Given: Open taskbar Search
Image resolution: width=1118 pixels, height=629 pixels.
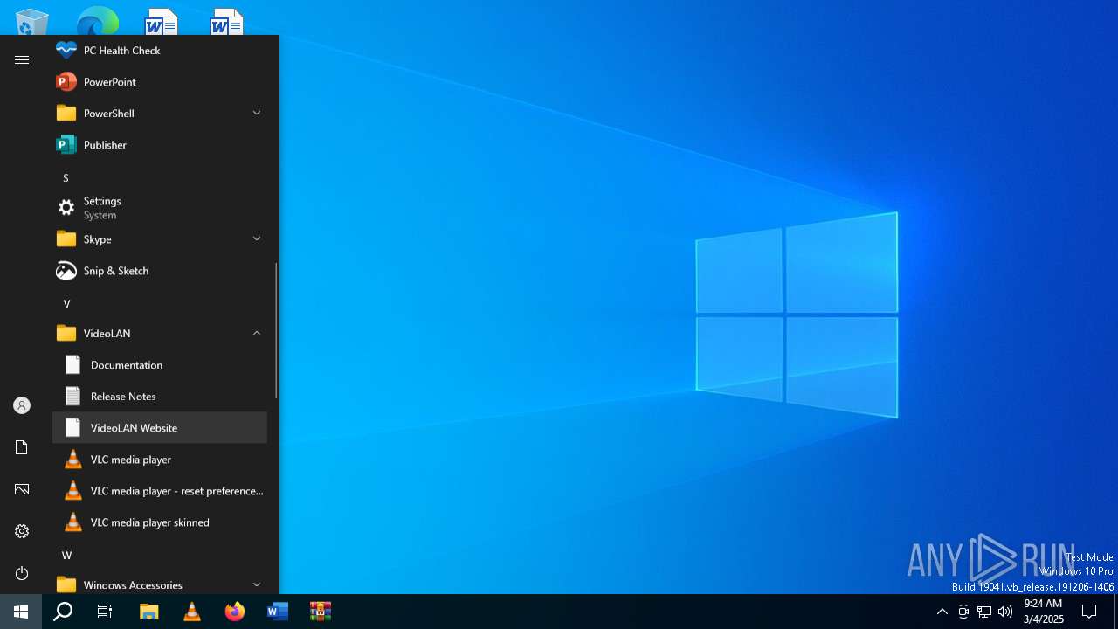Looking at the screenshot, I should tap(63, 612).
